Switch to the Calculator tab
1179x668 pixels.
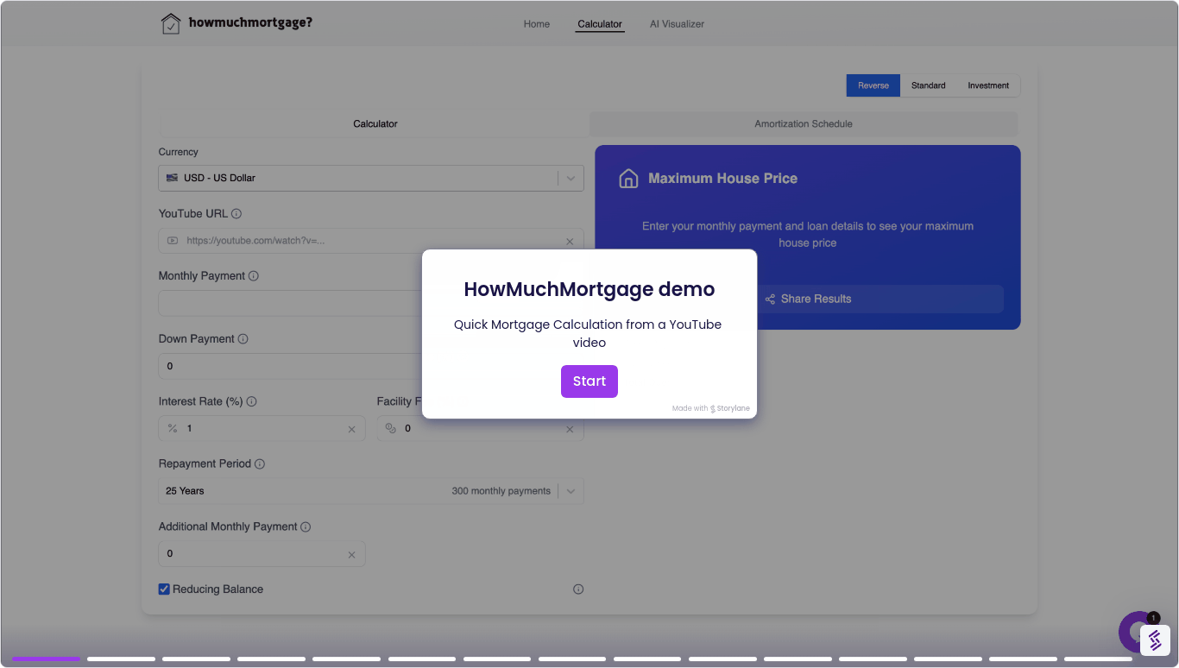point(375,124)
